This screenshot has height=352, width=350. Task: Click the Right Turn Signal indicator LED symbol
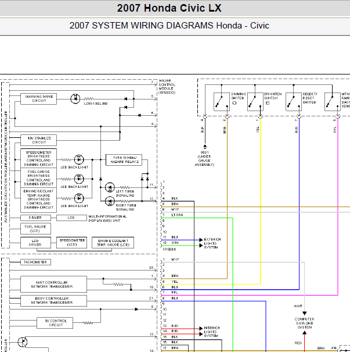tap(110, 201)
